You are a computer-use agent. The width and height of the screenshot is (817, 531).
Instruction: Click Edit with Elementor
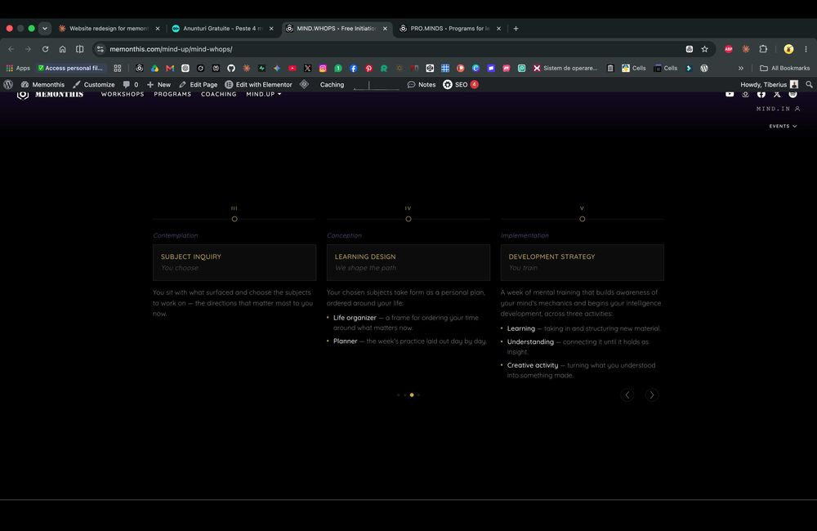click(x=258, y=84)
